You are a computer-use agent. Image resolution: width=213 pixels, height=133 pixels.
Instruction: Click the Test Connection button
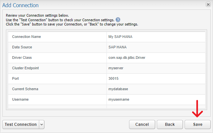click(x=21, y=125)
